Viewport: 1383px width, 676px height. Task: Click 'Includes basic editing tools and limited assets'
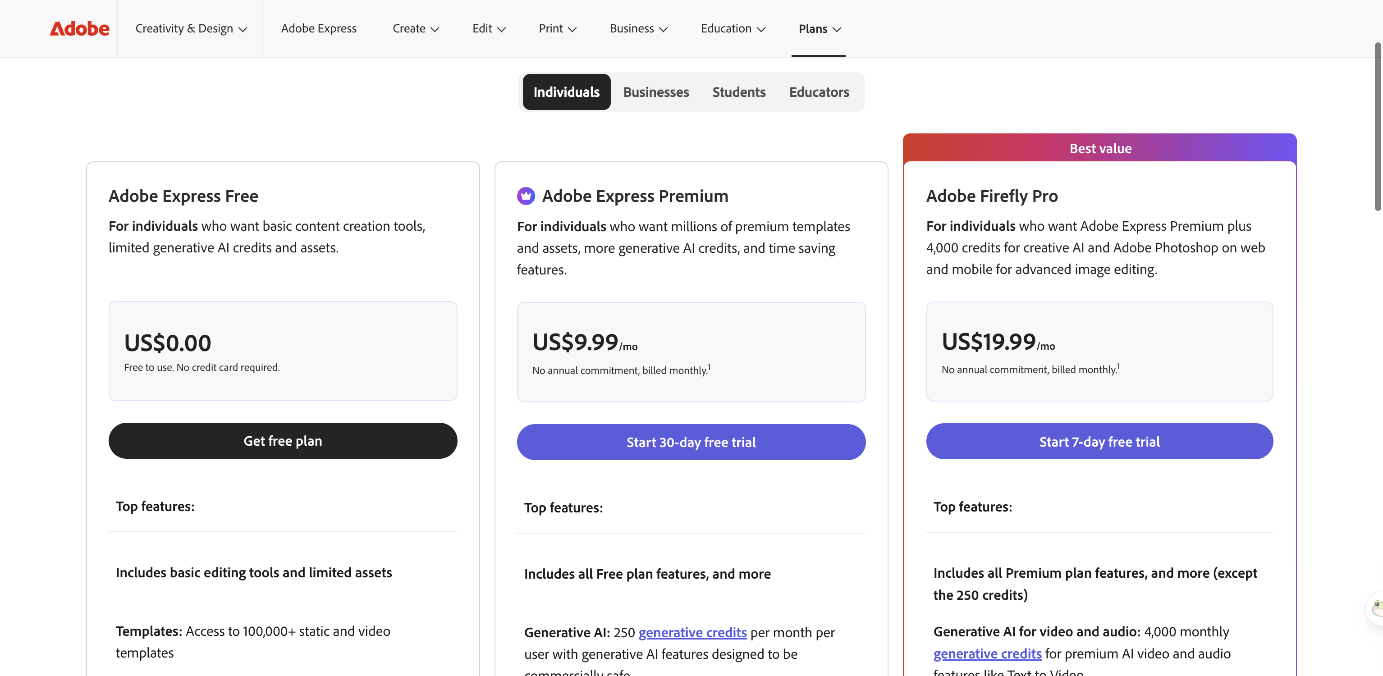coord(253,573)
